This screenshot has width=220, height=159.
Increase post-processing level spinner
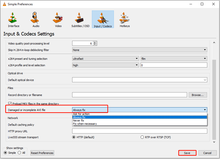pyautogui.click(x=95, y=42)
